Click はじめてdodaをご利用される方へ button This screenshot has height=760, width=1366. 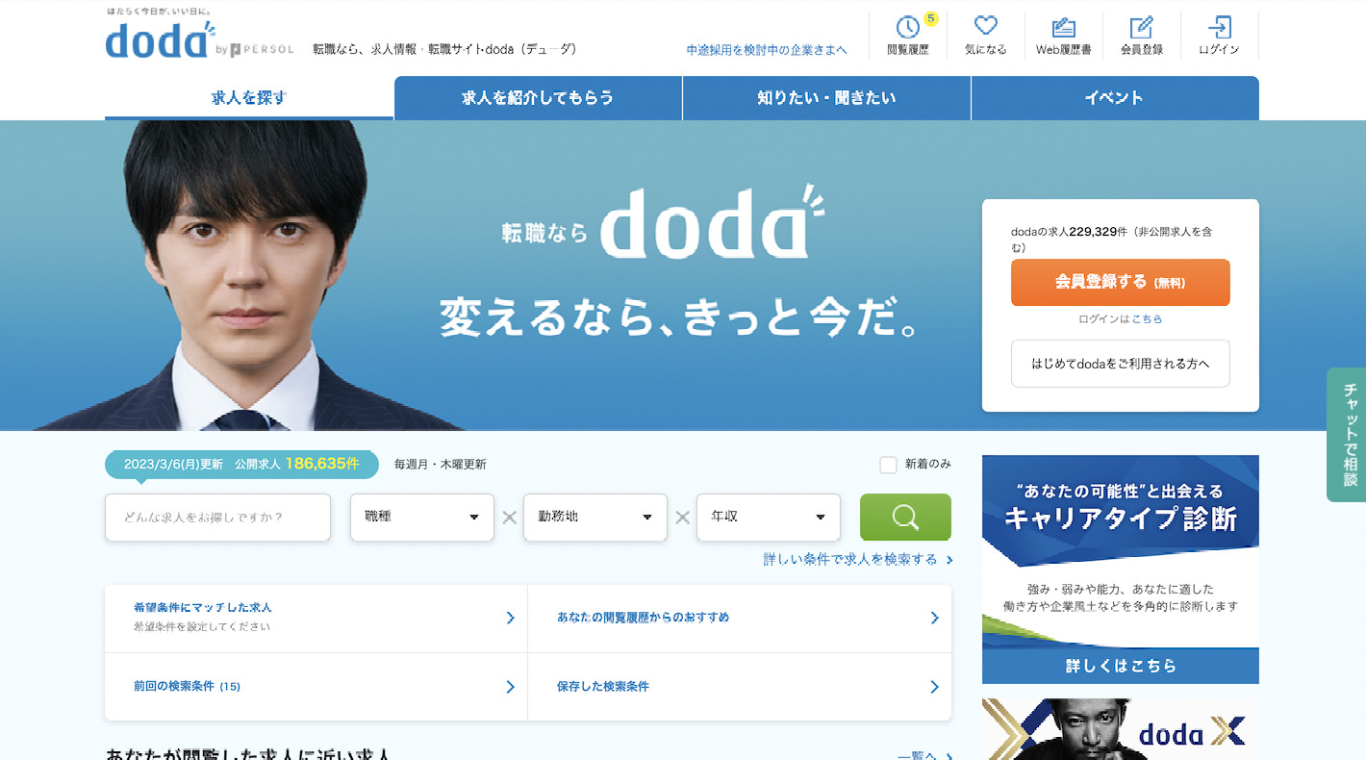(1121, 364)
